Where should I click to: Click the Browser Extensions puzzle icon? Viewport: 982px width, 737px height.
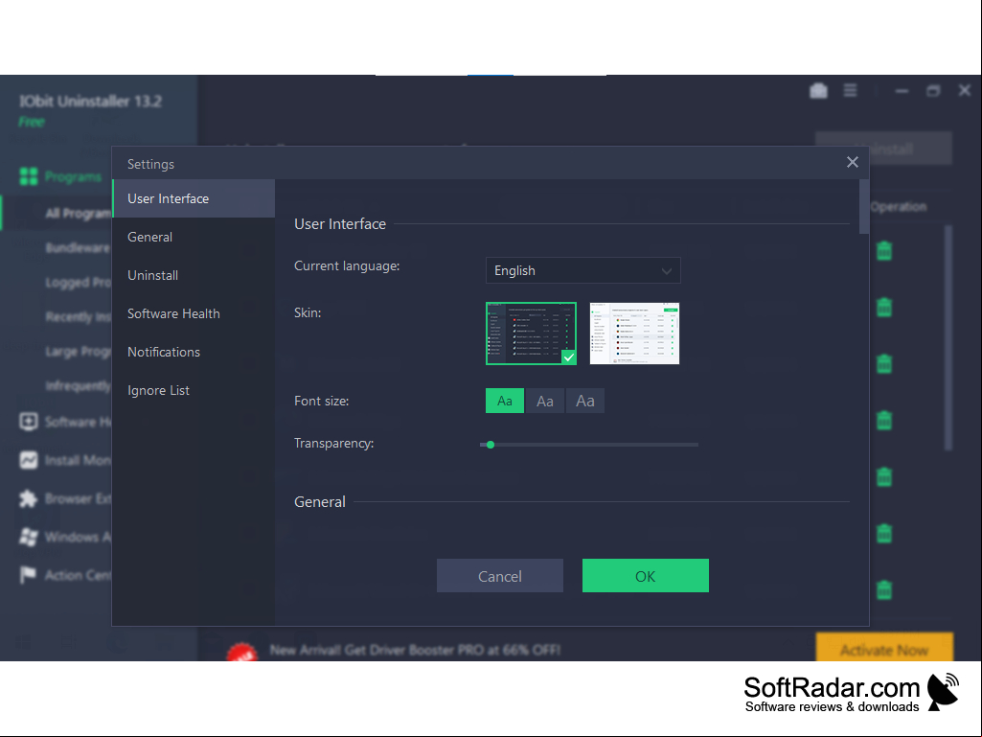(28, 499)
